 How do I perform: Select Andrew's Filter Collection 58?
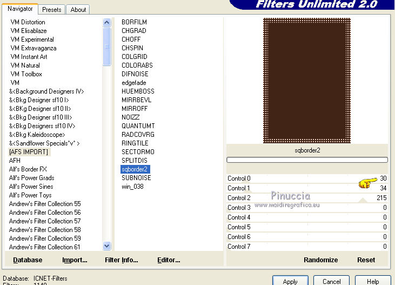(x=45, y=230)
